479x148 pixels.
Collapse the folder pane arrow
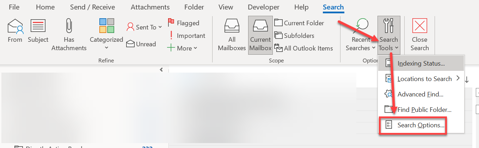click(161, 69)
